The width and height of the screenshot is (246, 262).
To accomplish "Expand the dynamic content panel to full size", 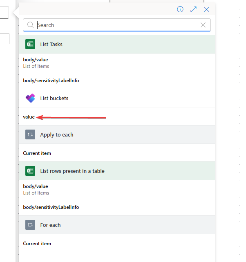I will click(x=194, y=9).
